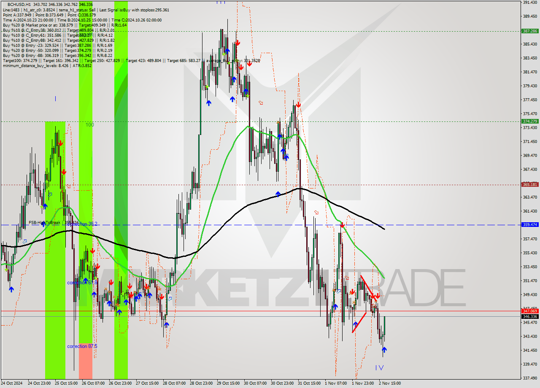540x388 pixels.
Task: Click the '27 Oct 15:00' time label
Action: click(x=148, y=383)
